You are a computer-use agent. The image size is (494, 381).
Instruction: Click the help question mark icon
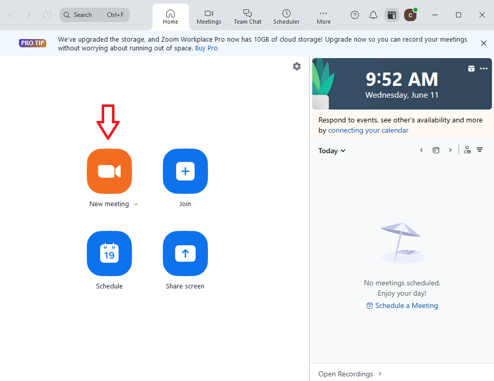[x=355, y=15]
